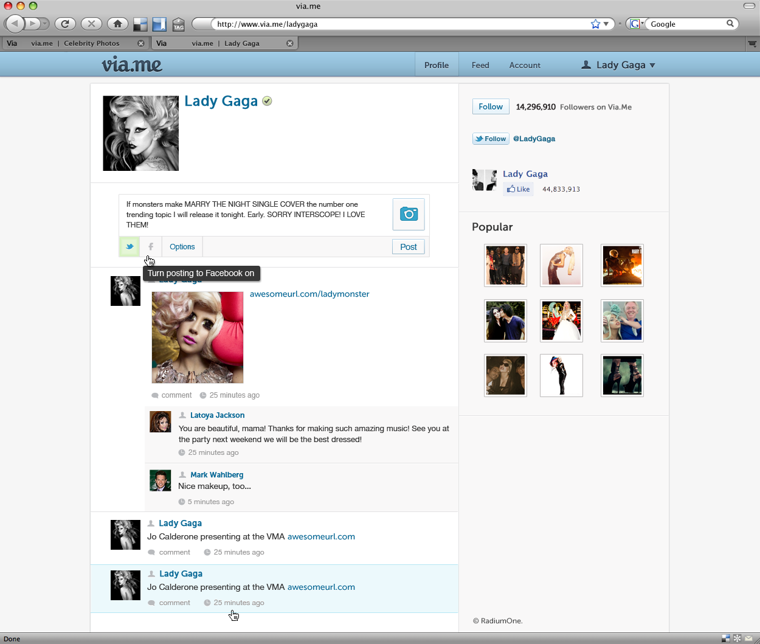
Task: Click the browser home button
Action: point(117,24)
